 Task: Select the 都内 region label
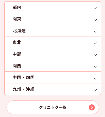click(x=17, y=7)
